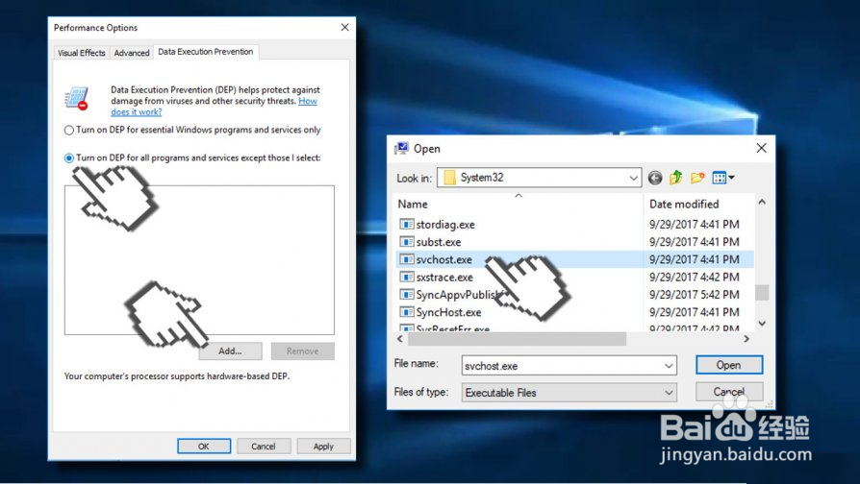860x484 pixels.
Task: Select the Data Execution Prevention tab
Action: 206,52
